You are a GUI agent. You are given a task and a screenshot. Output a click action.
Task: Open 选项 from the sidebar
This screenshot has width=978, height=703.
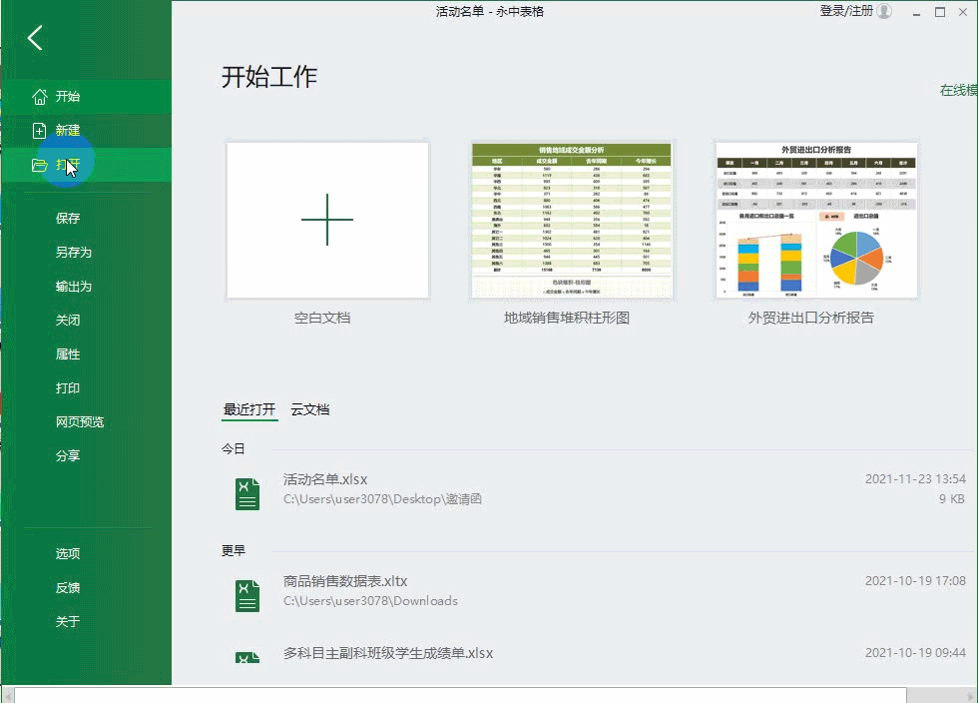[x=67, y=553]
